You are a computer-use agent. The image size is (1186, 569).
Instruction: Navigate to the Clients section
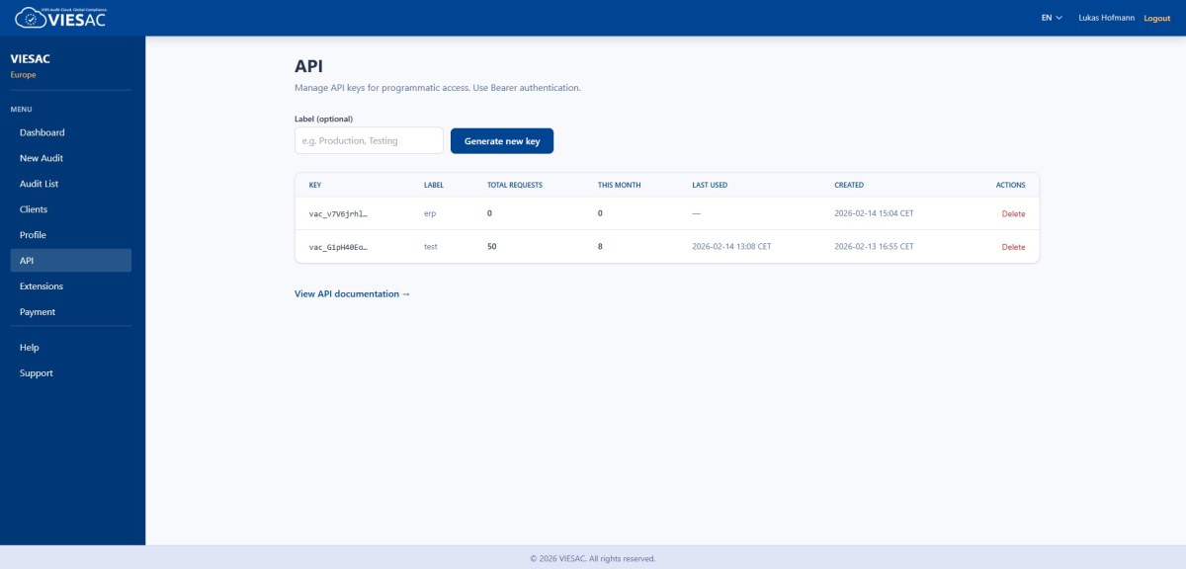point(33,208)
